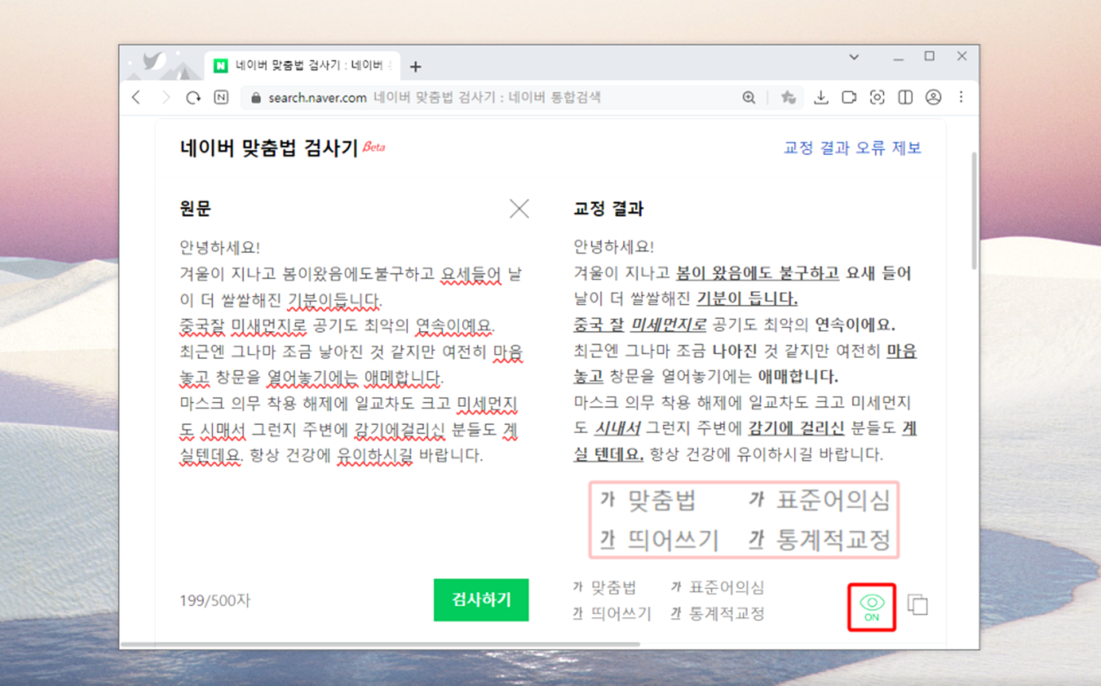Reload the page with refresh icon

[193, 97]
